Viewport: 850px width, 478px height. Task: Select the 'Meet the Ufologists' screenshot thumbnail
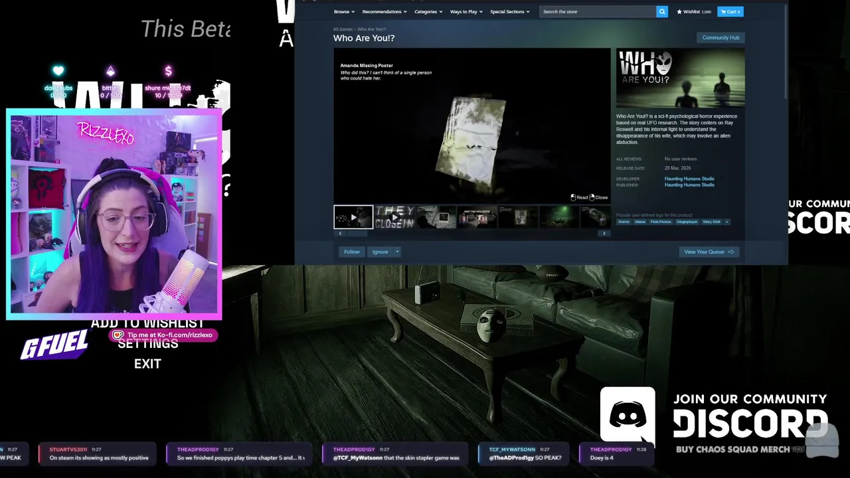click(477, 217)
